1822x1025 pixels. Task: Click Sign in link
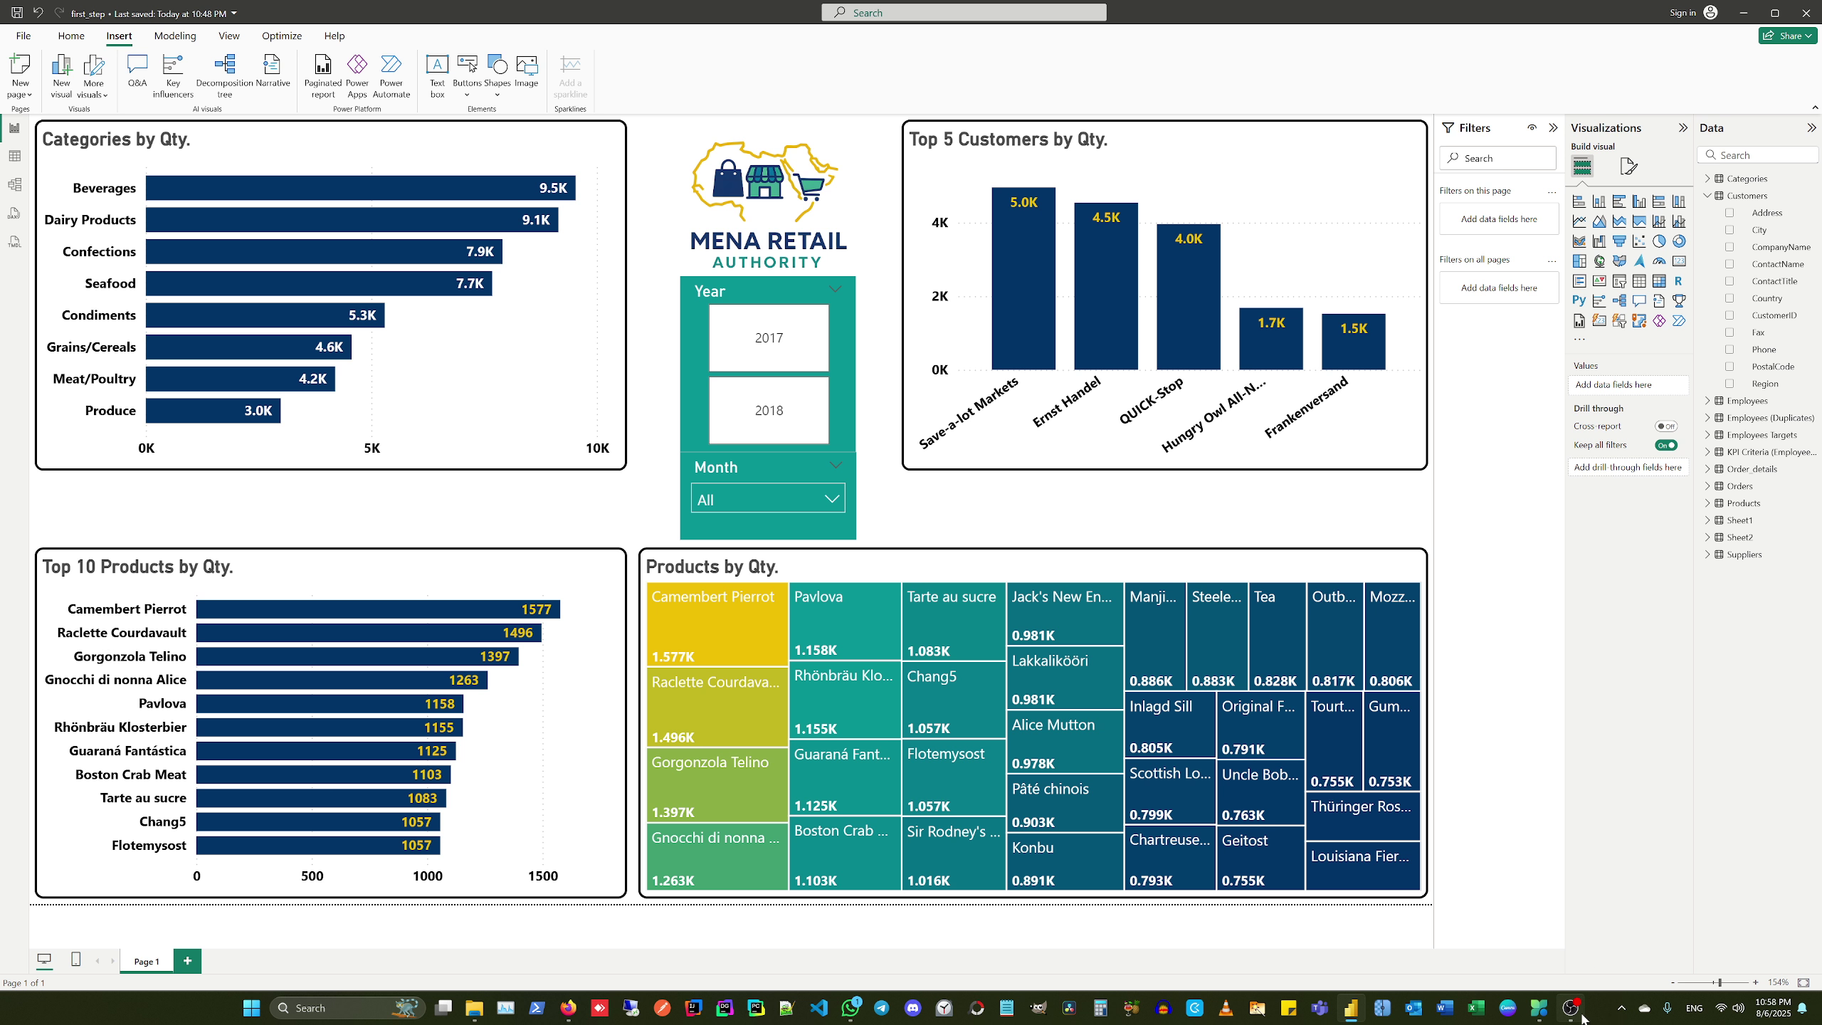[1683, 13]
